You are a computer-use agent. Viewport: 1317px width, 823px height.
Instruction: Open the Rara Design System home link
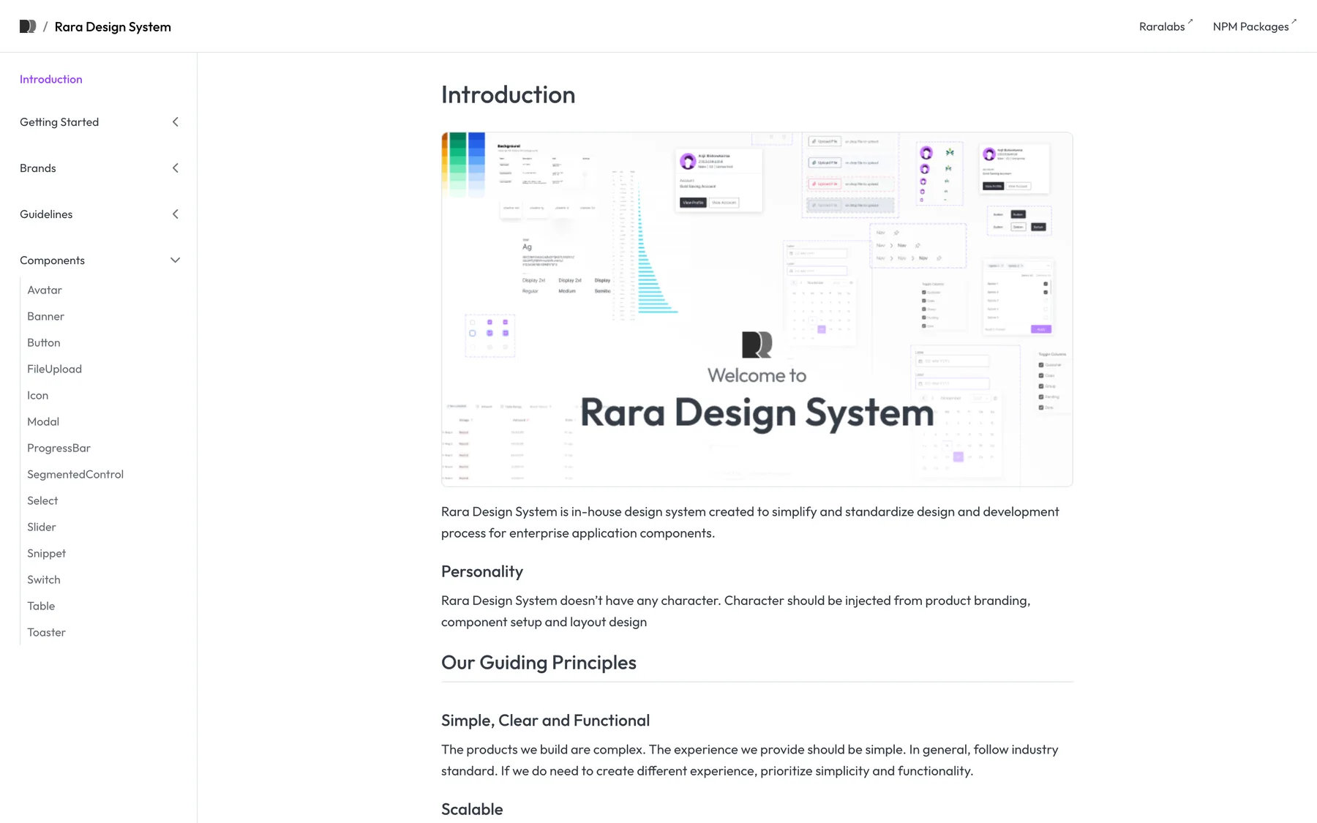pos(113,26)
